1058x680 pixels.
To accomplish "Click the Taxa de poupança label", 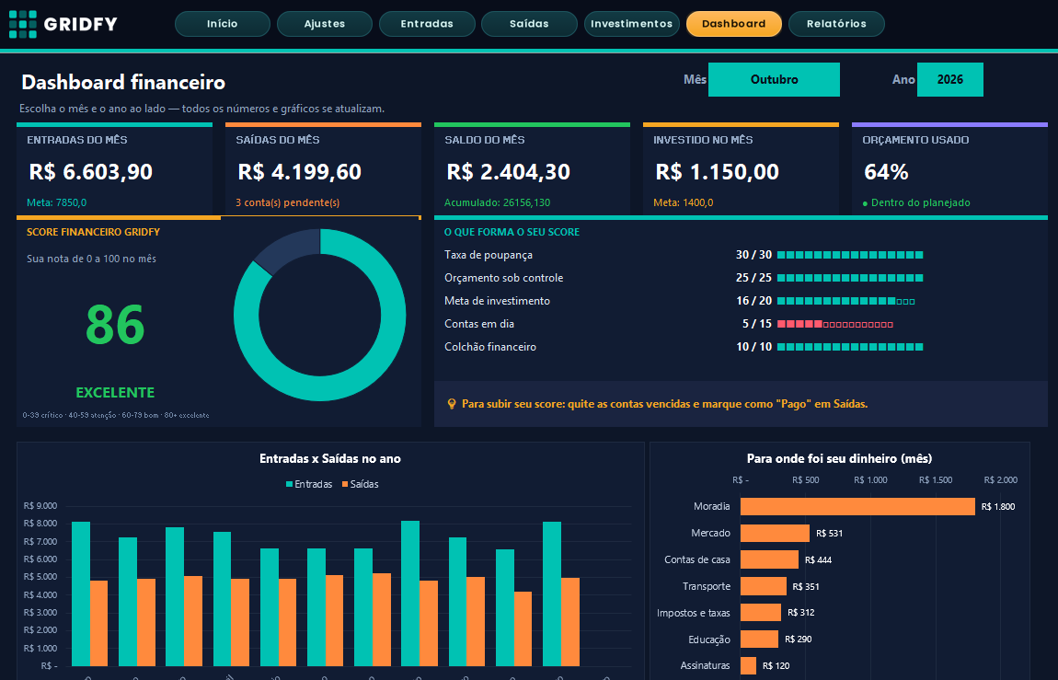I will coord(489,255).
